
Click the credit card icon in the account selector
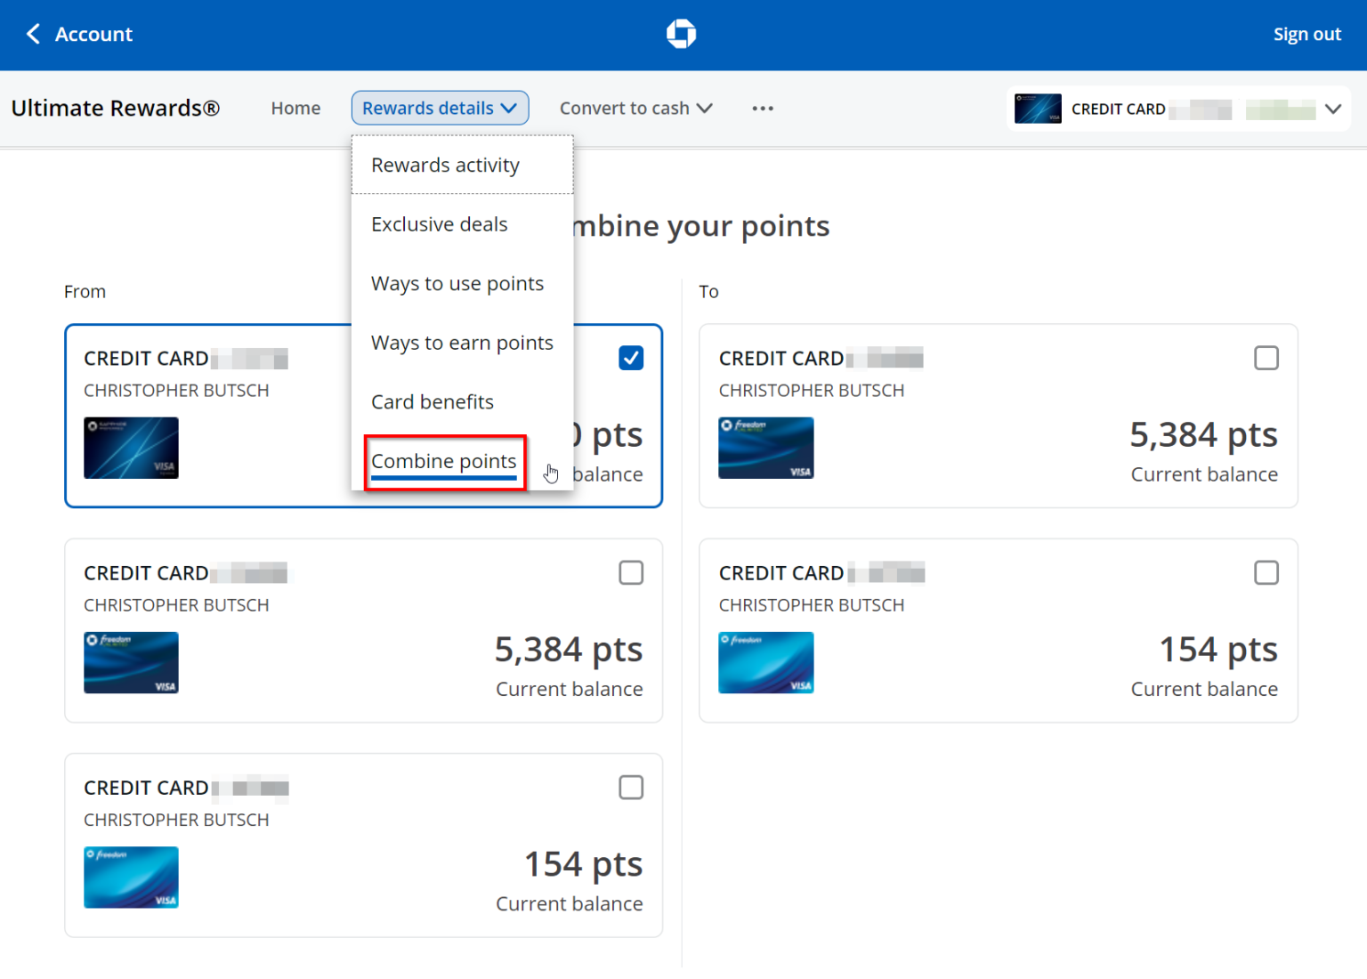coord(1037,108)
